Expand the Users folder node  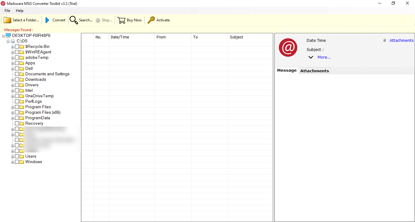coord(13,157)
